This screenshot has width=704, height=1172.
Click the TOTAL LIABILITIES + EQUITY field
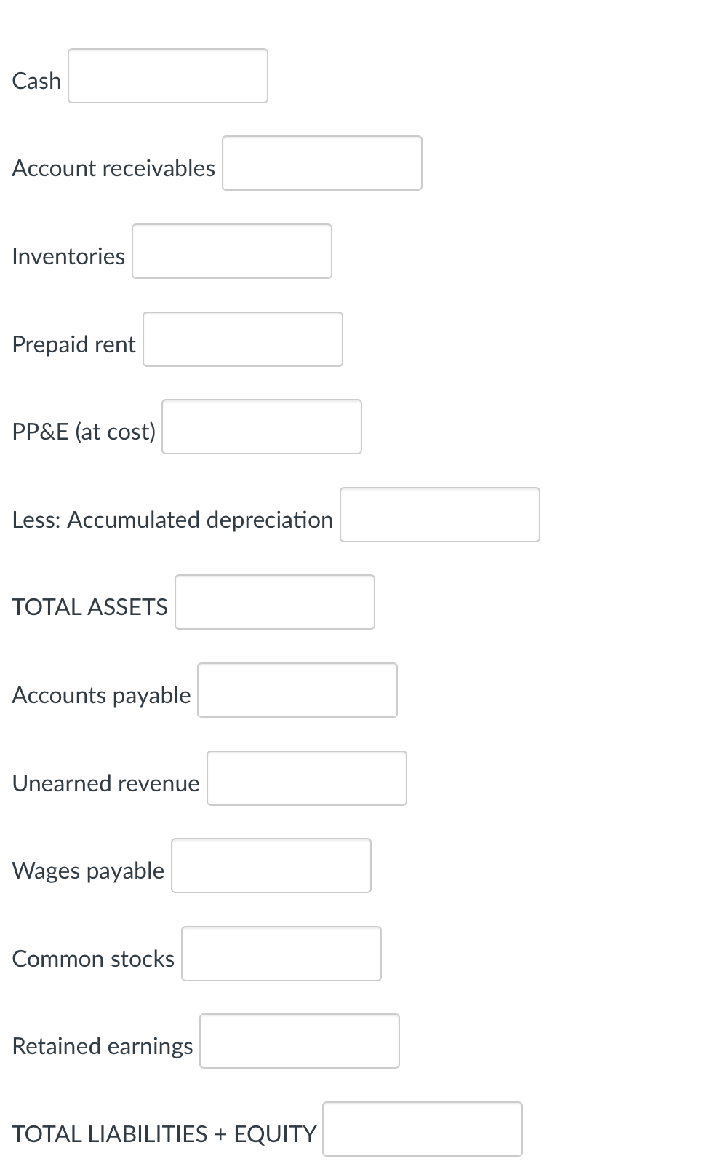[423, 1129]
